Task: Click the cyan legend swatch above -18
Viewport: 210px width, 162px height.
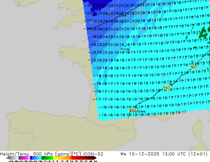Action: [40, 158]
